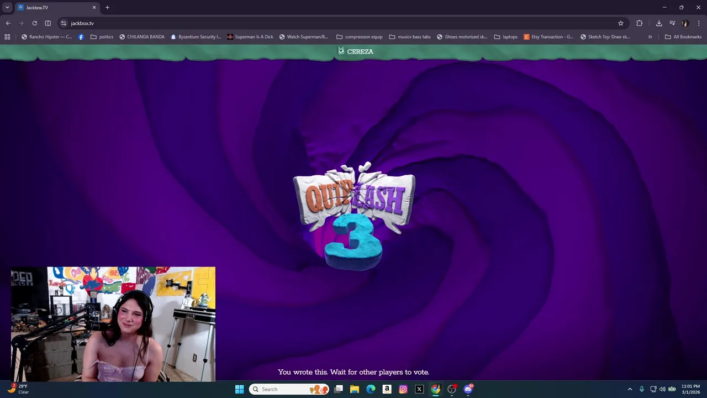Image resolution: width=707 pixels, height=398 pixels.
Task: Reload the jackbox.tv page
Action: [34, 23]
